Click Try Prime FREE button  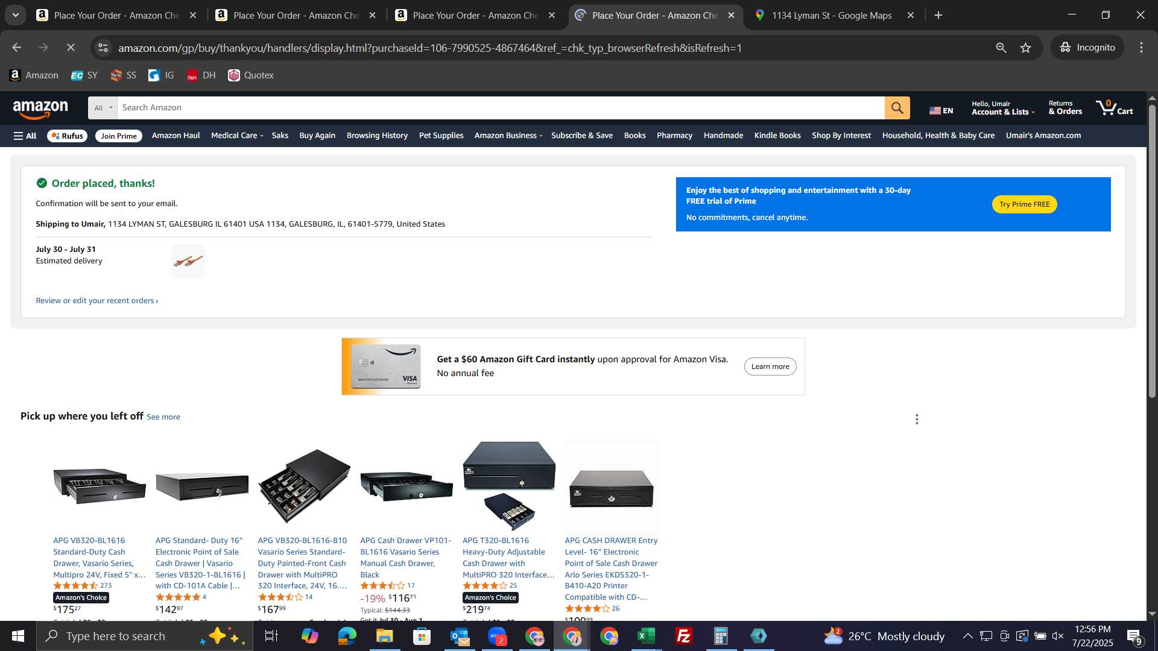[x=1024, y=204]
